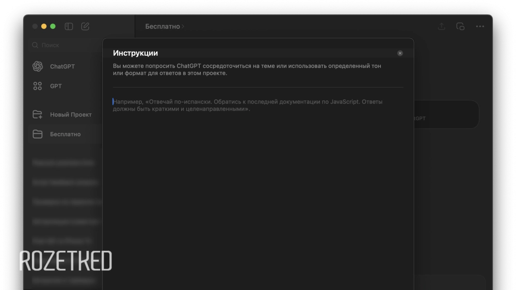The image size is (516, 290).
Task: Open companion window icon in toolbar
Action: point(460,26)
